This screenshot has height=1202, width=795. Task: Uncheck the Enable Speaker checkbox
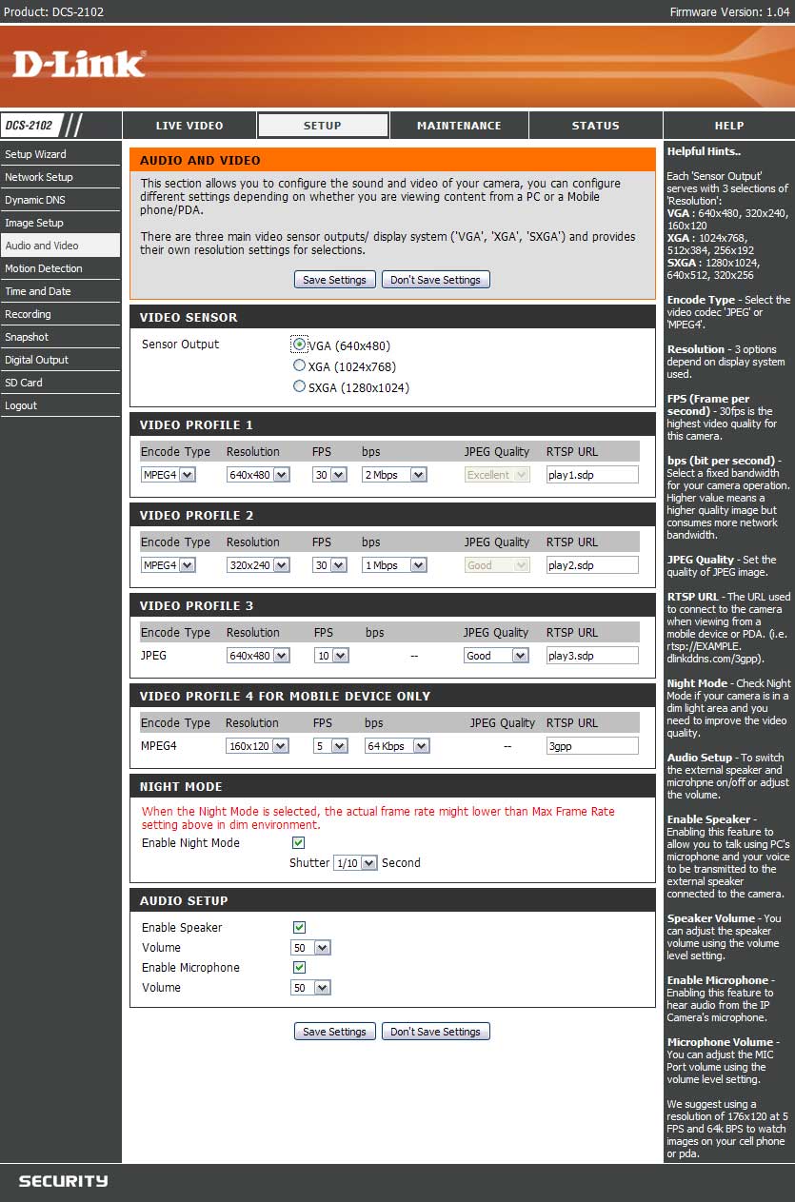[x=299, y=927]
